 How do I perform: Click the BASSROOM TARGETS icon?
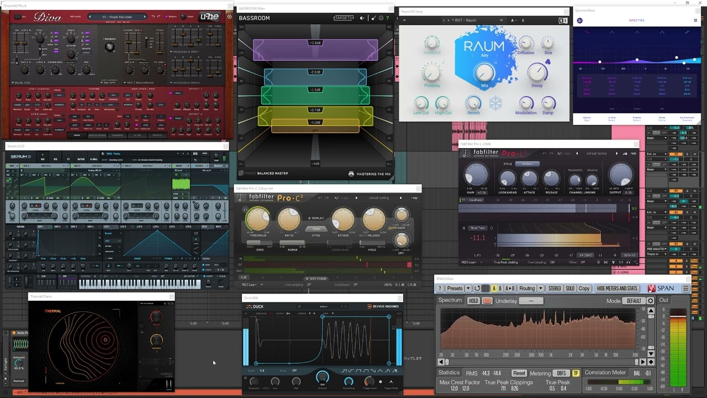(x=343, y=18)
